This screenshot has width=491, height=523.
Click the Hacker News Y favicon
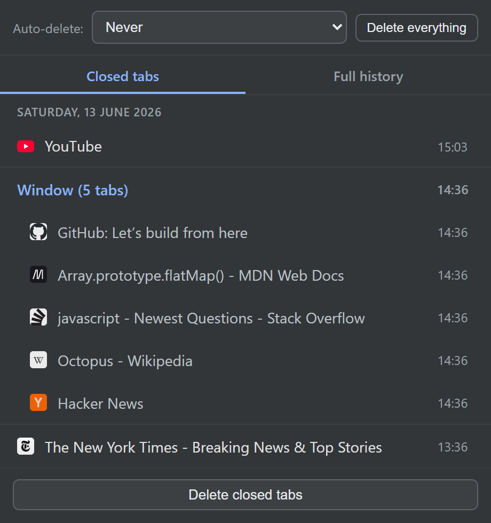tap(38, 402)
